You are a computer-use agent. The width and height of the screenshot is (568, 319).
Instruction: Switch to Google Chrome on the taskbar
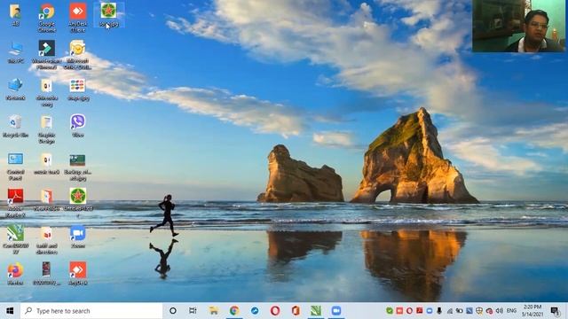point(234,311)
